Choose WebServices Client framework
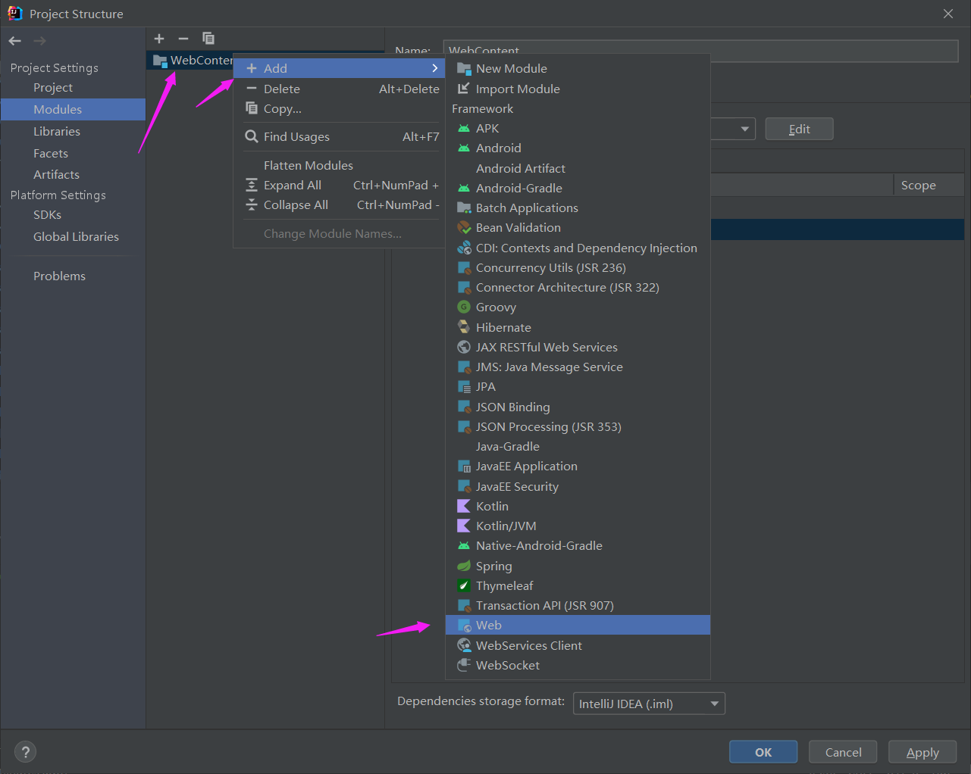This screenshot has height=774, width=971. click(578, 646)
